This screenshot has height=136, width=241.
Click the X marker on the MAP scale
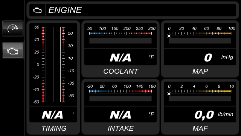coord(169,36)
